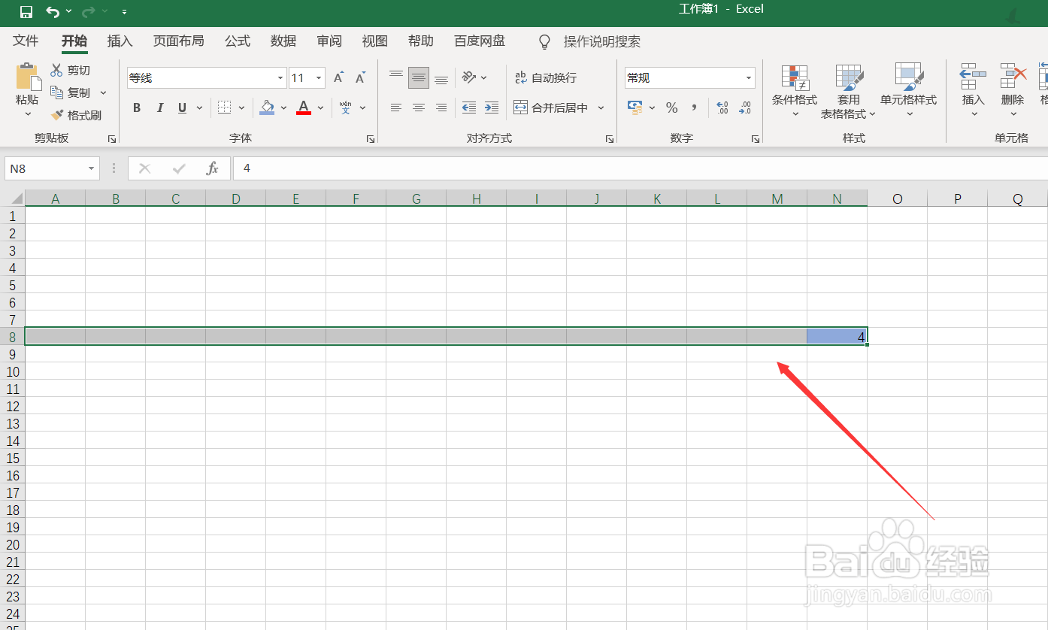This screenshot has height=630, width=1048.
Task: Click Merge and Center (合并后居中)
Action: point(551,108)
